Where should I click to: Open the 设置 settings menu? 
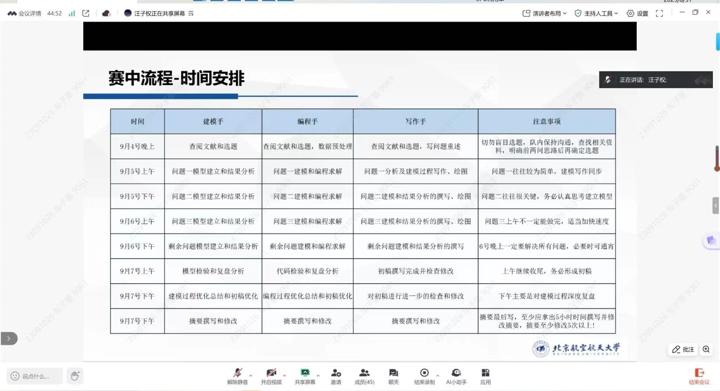(637, 13)
